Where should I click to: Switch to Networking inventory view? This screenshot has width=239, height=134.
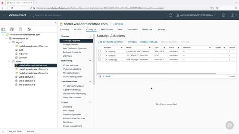coord(29,29)
